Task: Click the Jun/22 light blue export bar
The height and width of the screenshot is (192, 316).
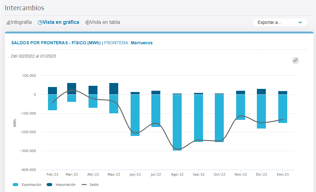Action: (135, 116)
